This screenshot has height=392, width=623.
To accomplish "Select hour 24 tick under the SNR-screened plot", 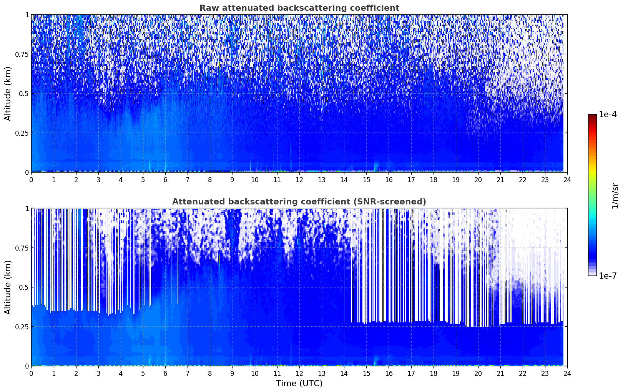I will [567, 373].
